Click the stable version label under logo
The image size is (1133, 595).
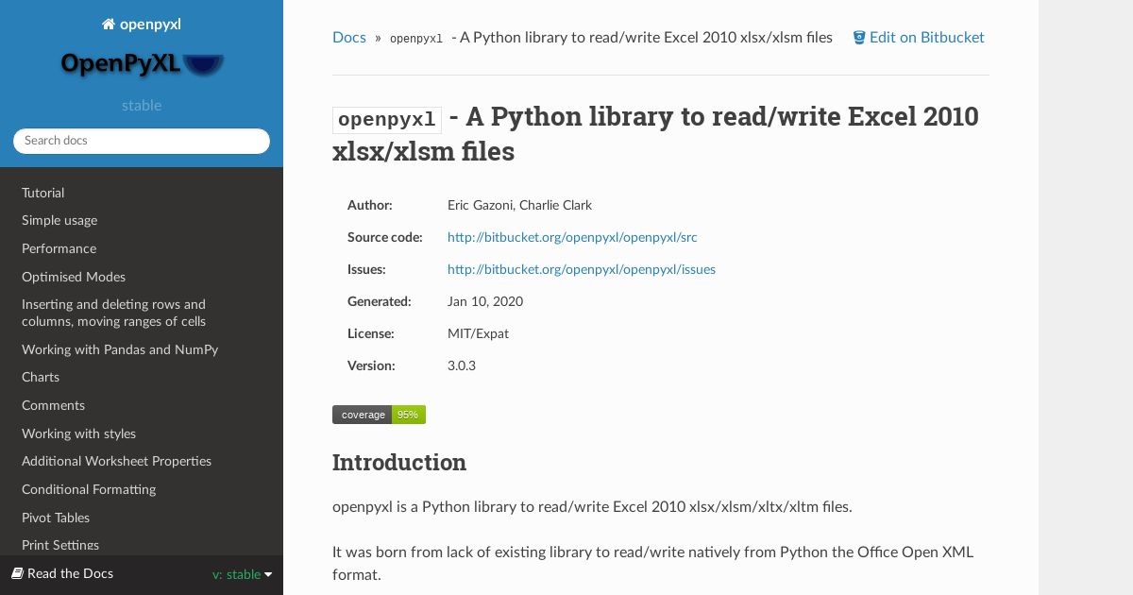pos(142,106)
